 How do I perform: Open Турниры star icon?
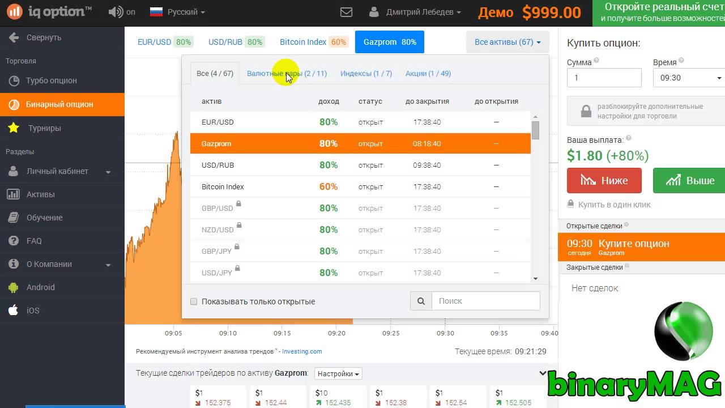[14, 128]
